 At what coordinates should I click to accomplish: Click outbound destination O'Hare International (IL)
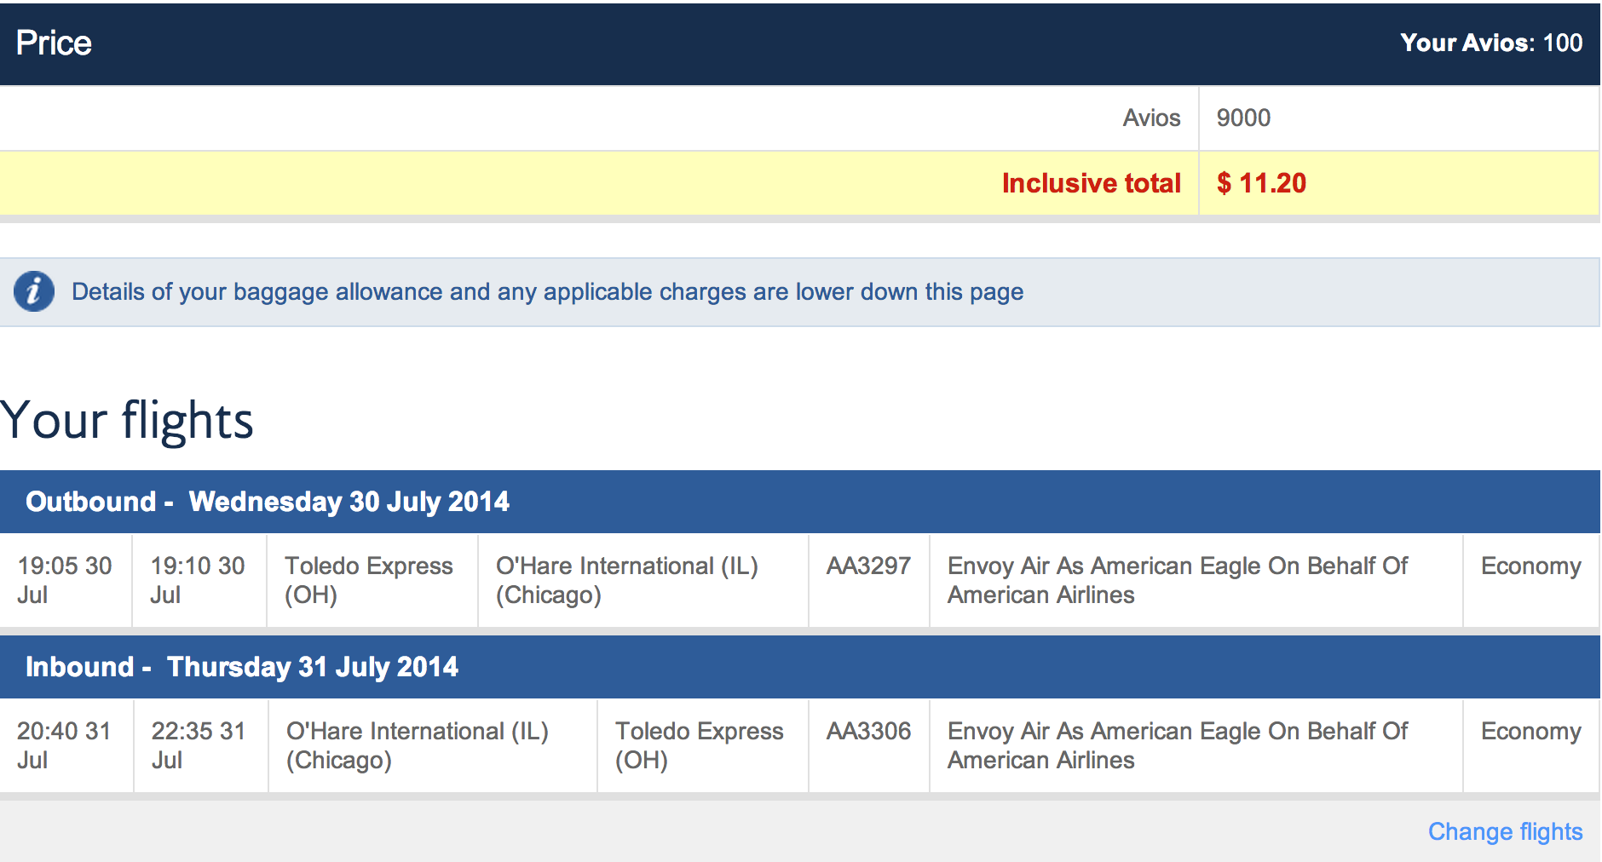coord(627,580)
